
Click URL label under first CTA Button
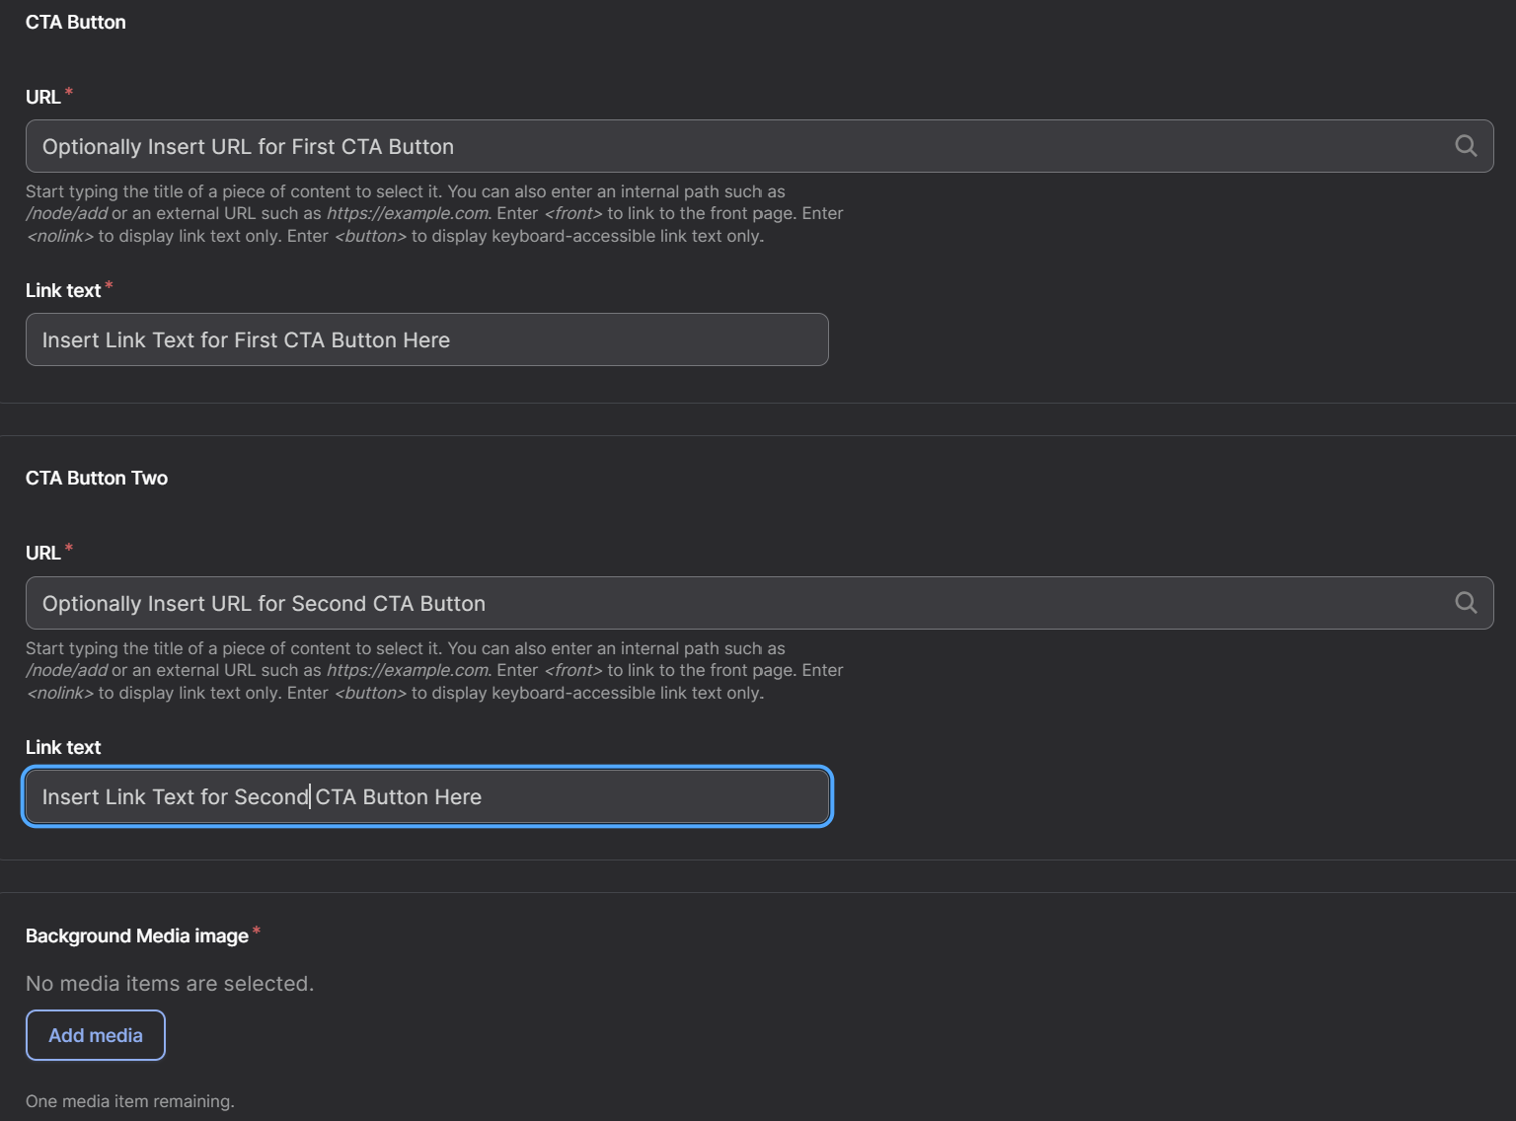point(43,97)
